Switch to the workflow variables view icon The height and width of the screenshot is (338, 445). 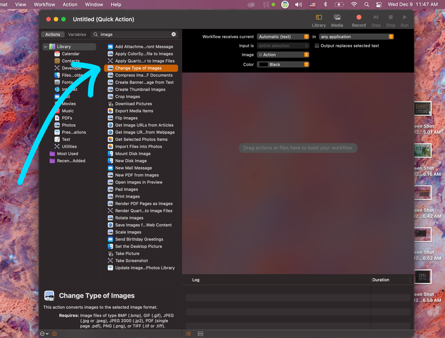coord(200,334)
